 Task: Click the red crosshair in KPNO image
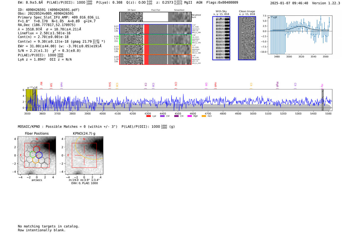click(x=84, y=155)
